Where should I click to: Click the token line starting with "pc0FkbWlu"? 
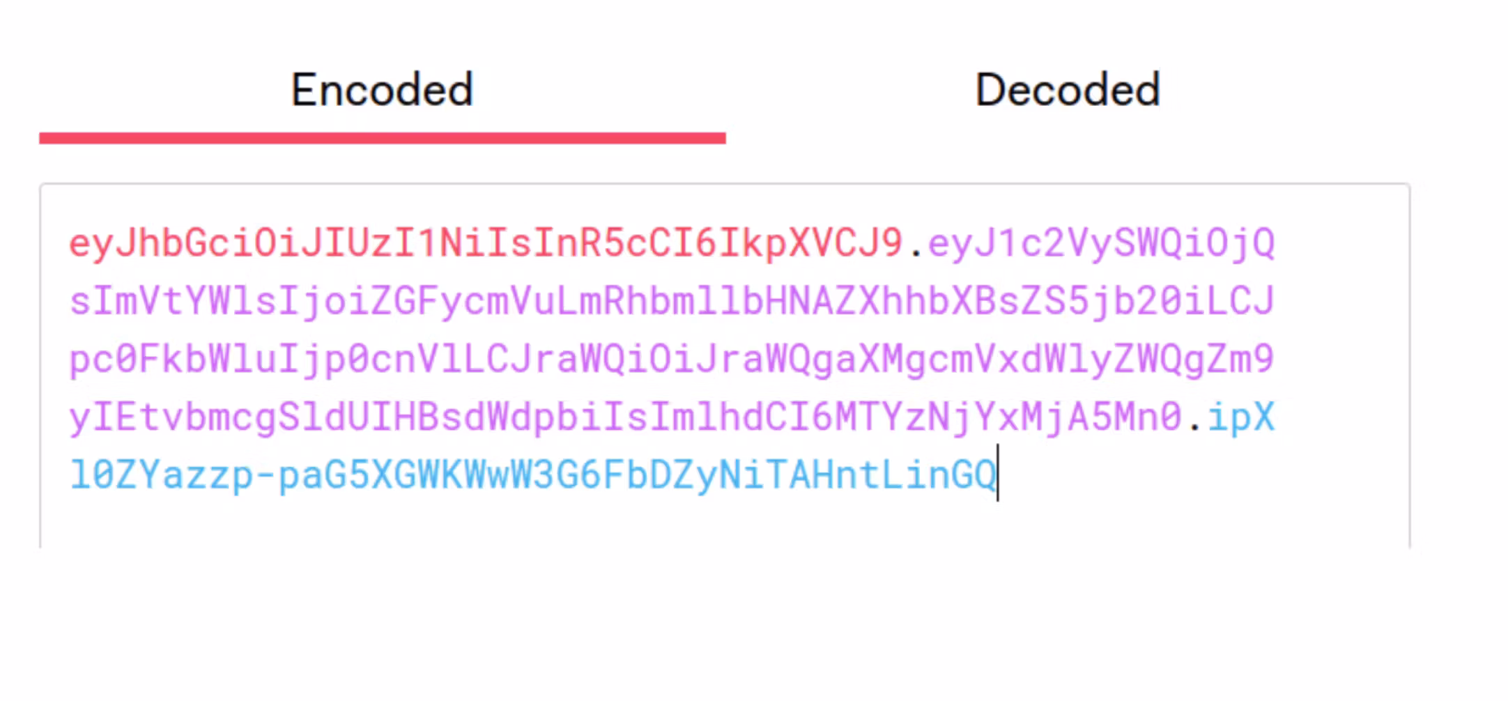coord(671,360)
